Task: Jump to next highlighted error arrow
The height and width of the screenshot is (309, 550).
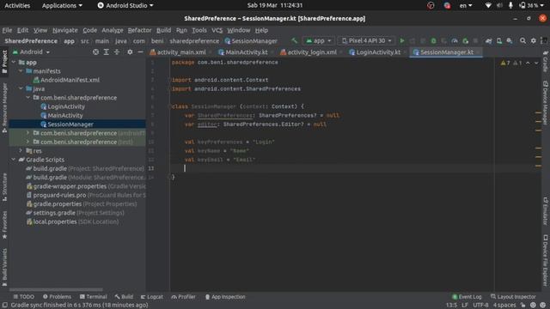Action: click(x=536, y=63)
